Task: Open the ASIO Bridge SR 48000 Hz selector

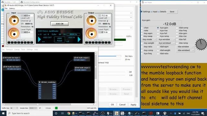Action: (73, 34)
